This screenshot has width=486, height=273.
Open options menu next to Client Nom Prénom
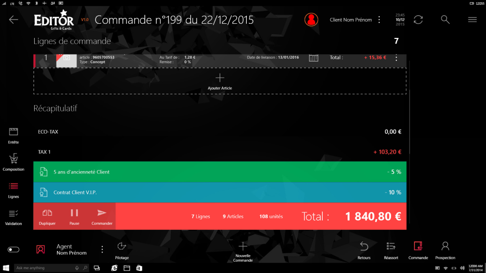coord(379,19)
